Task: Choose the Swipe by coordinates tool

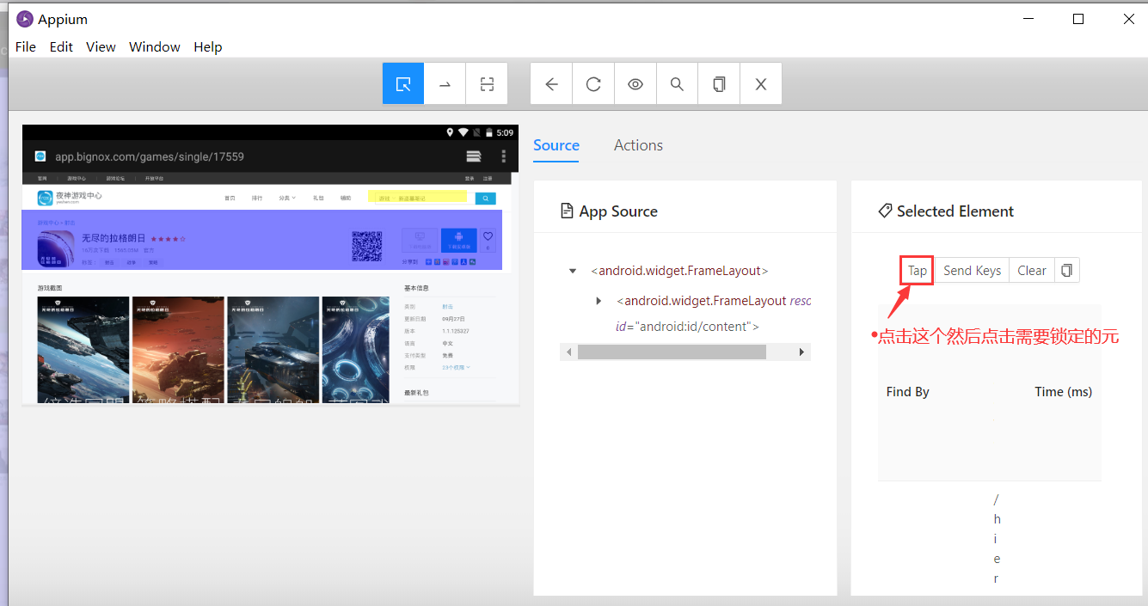Action: pos(445,83)
